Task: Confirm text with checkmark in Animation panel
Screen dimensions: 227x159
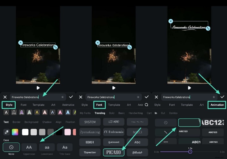Action: (222, 97)
